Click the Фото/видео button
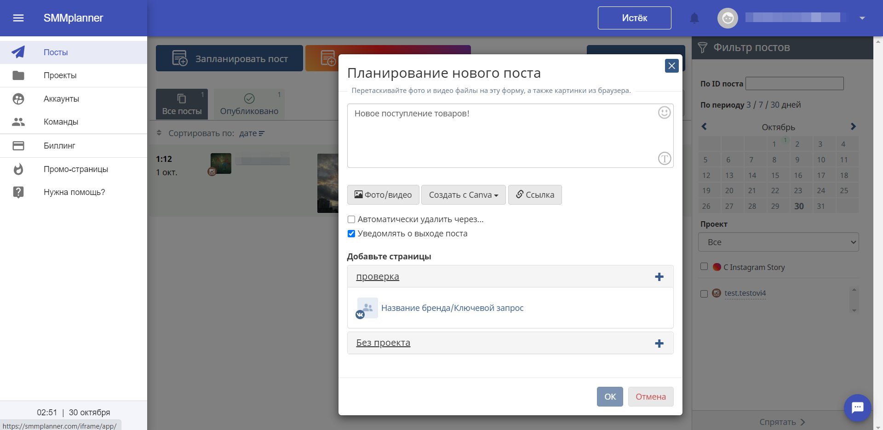Screen dimensions: 883x430 point(383,195)
